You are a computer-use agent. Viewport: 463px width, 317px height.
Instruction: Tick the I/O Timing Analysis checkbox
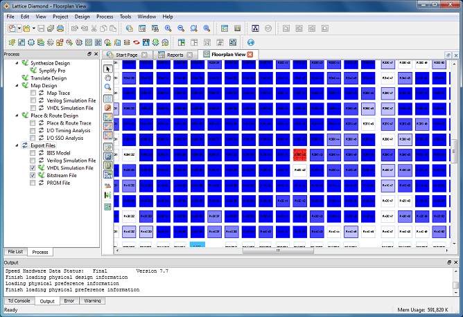click(x=33, y=130)
